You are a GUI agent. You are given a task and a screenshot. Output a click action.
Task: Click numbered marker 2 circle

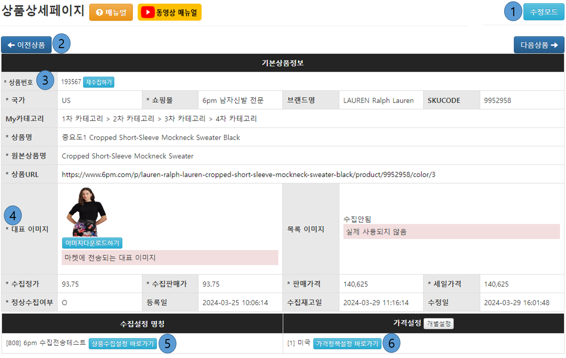61,44
